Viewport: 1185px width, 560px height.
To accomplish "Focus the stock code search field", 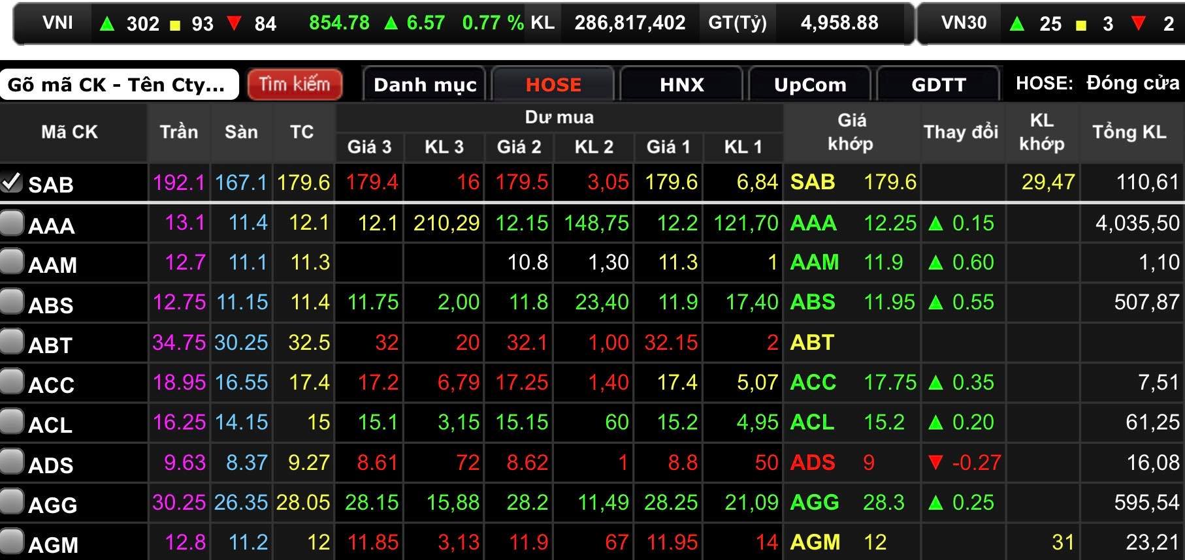I will tap(119, 85).
